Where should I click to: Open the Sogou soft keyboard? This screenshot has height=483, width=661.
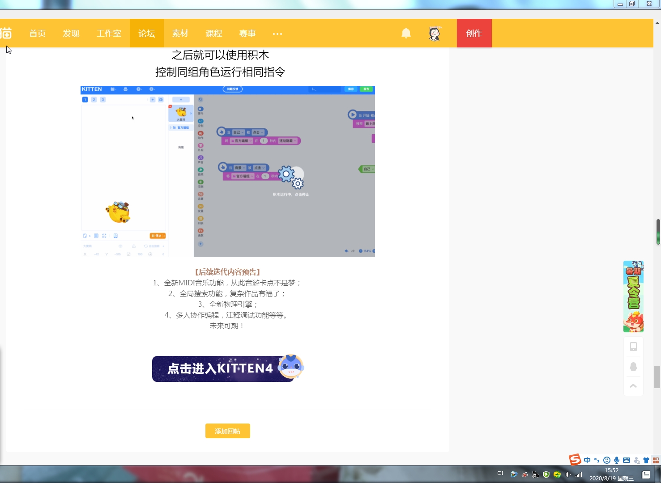tap(627, 460)
